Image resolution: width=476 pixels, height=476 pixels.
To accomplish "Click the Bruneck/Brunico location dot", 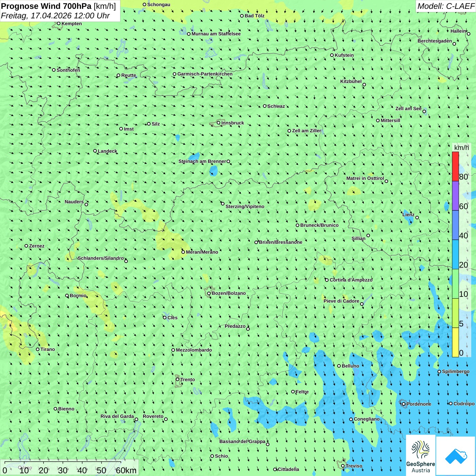I will click(297, 225).
